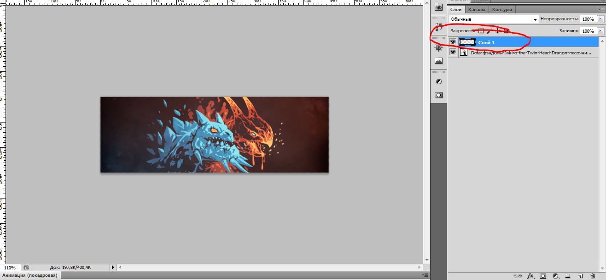
Task: Create new fill or adjustment layer
Action: pyautogui.click(x=556, y=276)
